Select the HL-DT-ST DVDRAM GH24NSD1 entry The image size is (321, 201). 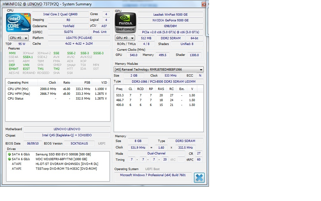coord(58,164)
